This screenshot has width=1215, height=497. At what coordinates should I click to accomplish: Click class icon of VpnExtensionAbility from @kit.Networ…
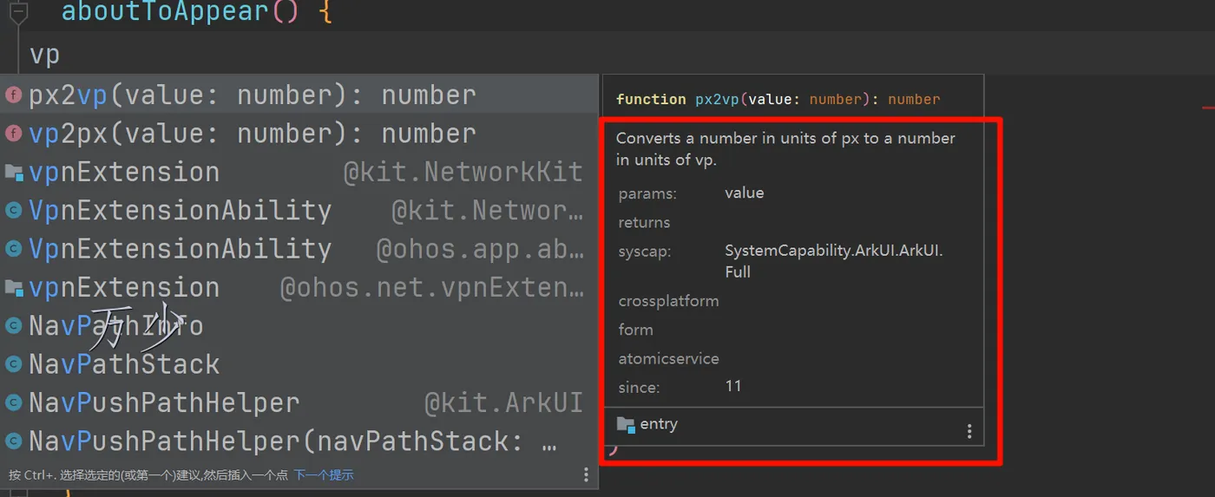pyautogui.click(x=14, y=211)
